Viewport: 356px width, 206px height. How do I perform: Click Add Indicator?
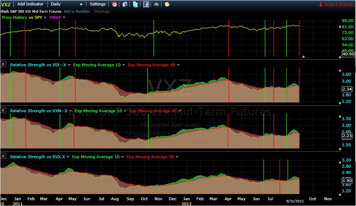click(x=31, y=4)
